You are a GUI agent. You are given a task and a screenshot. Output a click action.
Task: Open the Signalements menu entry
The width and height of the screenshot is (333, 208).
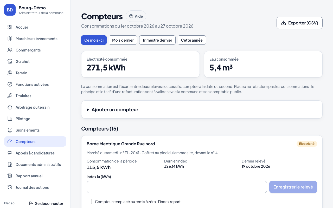tap(35, 130)
